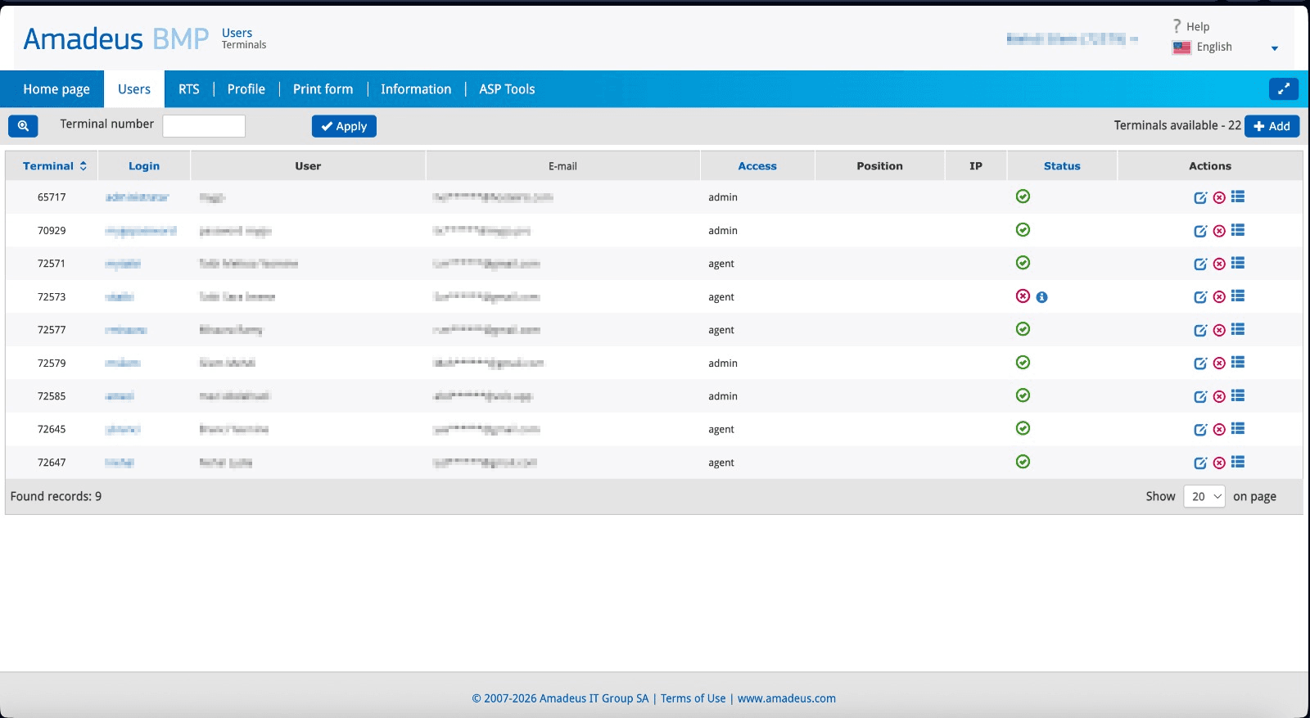Sort by the Access column header

click(757, 165)
